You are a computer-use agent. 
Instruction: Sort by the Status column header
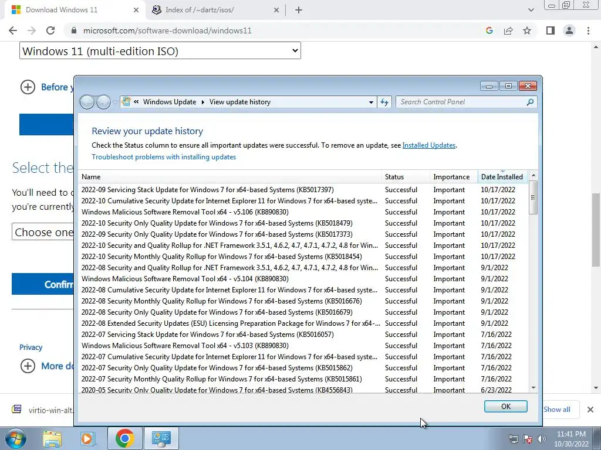pyautogui.click(x=406, y=177)
